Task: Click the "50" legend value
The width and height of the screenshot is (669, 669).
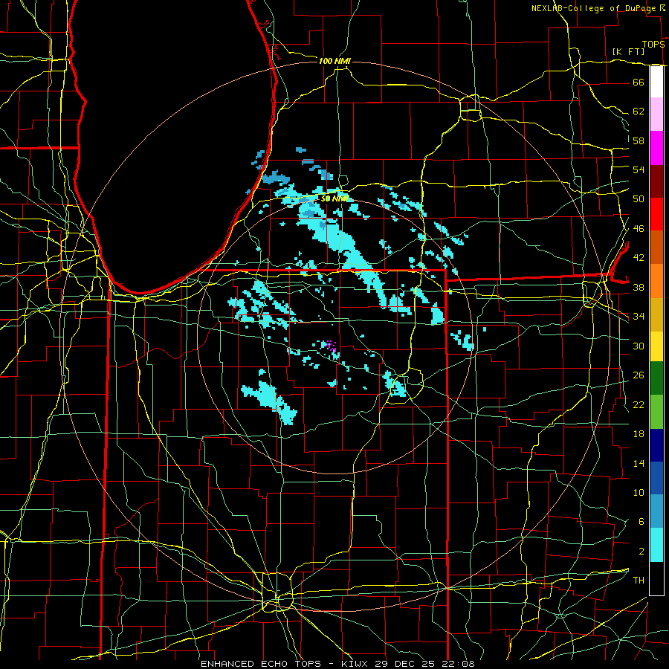Action: coord(639,198)
